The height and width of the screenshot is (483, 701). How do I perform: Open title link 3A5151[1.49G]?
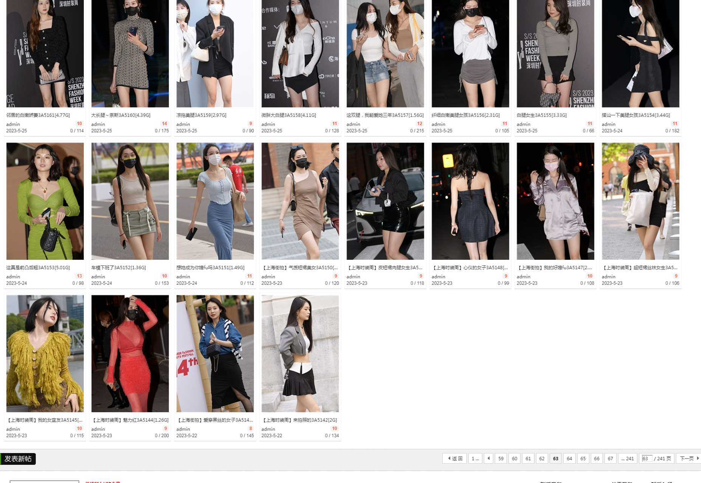pos(211,267)
